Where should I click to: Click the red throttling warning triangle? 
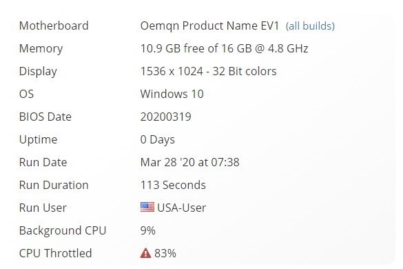pyautogui.click(x=145, y=253)
